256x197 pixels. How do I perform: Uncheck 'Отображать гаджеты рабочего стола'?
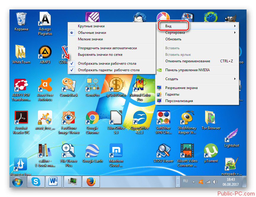pyautogui.click(x=111, y=70)
